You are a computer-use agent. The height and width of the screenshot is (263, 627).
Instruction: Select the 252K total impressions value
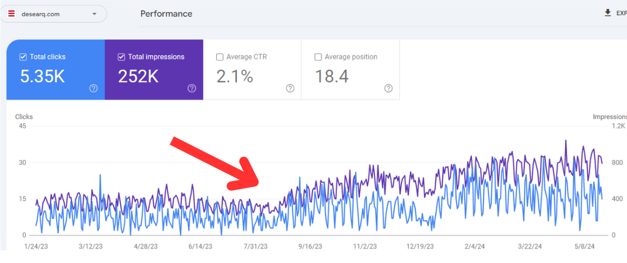(138, 77)
